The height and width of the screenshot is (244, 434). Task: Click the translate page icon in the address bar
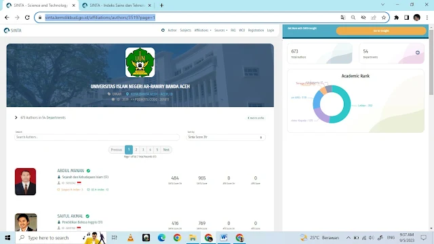(x=343, y=18)
